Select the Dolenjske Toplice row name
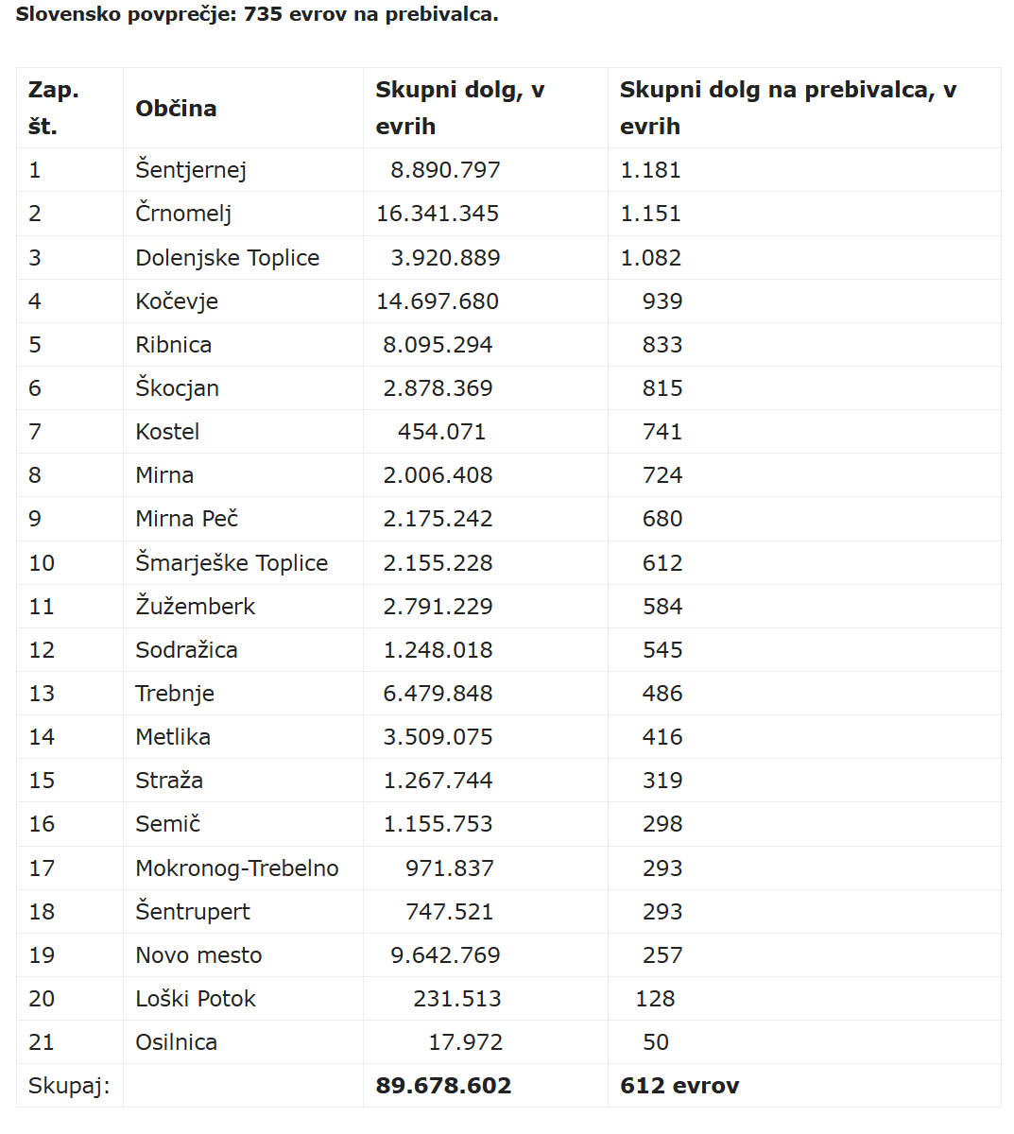The width and height of the screenshot is (1014, 1134). [x=227, y=258]
